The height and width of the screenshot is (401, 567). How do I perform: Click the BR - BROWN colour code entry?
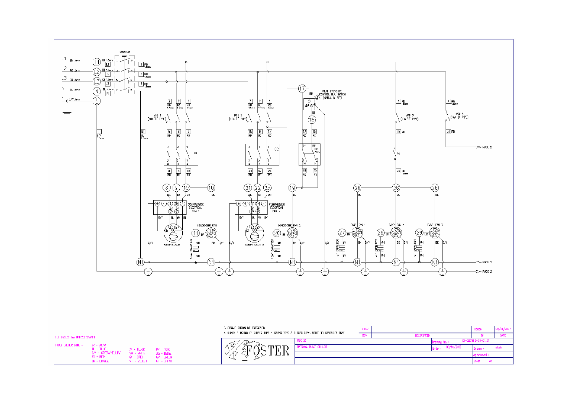tap(99, 345)
